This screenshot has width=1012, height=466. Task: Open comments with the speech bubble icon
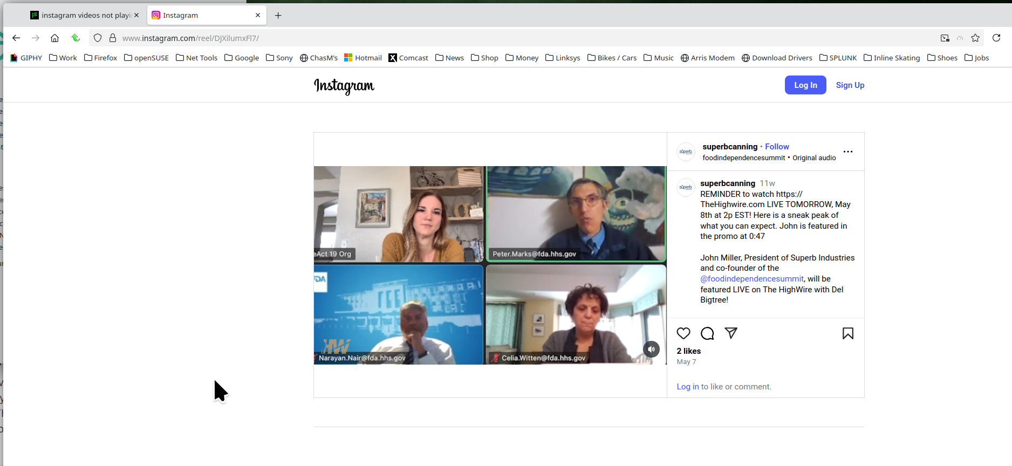click(707, 333)
